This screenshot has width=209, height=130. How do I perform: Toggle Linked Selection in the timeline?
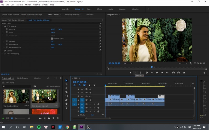pyautogui.click(x=84, y=85)
